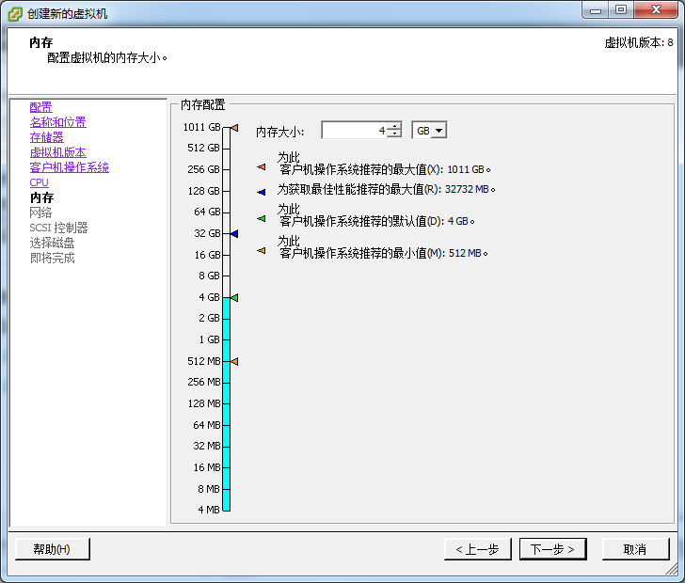
Task: Click the 帮助(H) button
Action: tap(53, 549)
